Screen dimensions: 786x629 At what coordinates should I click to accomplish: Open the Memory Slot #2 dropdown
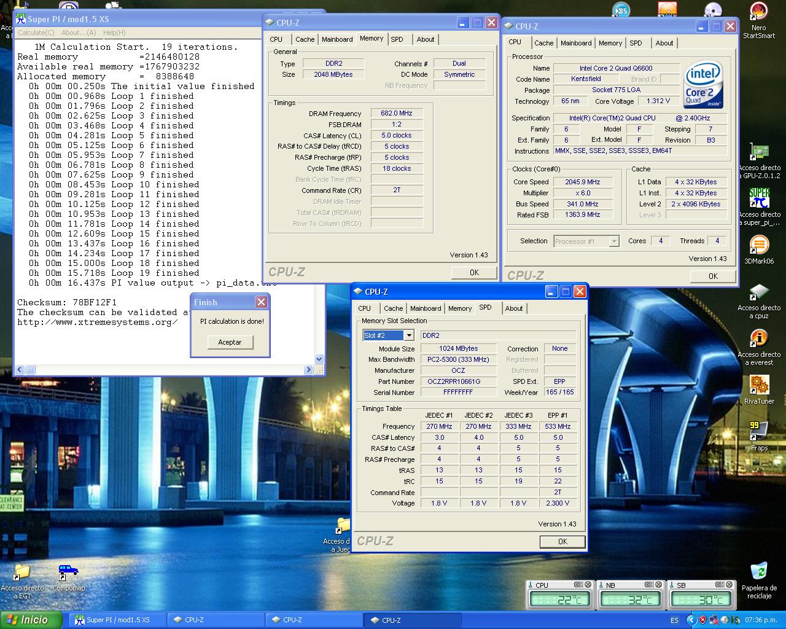click(408, 335)
